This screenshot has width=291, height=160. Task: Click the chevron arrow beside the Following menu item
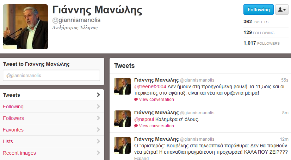click(x=98, y=107)
